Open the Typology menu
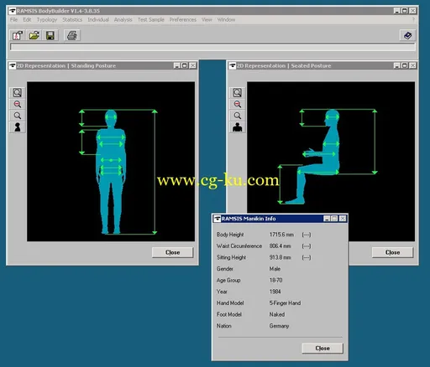This screenshot has height=367, width=430. (x=47, y=19)
